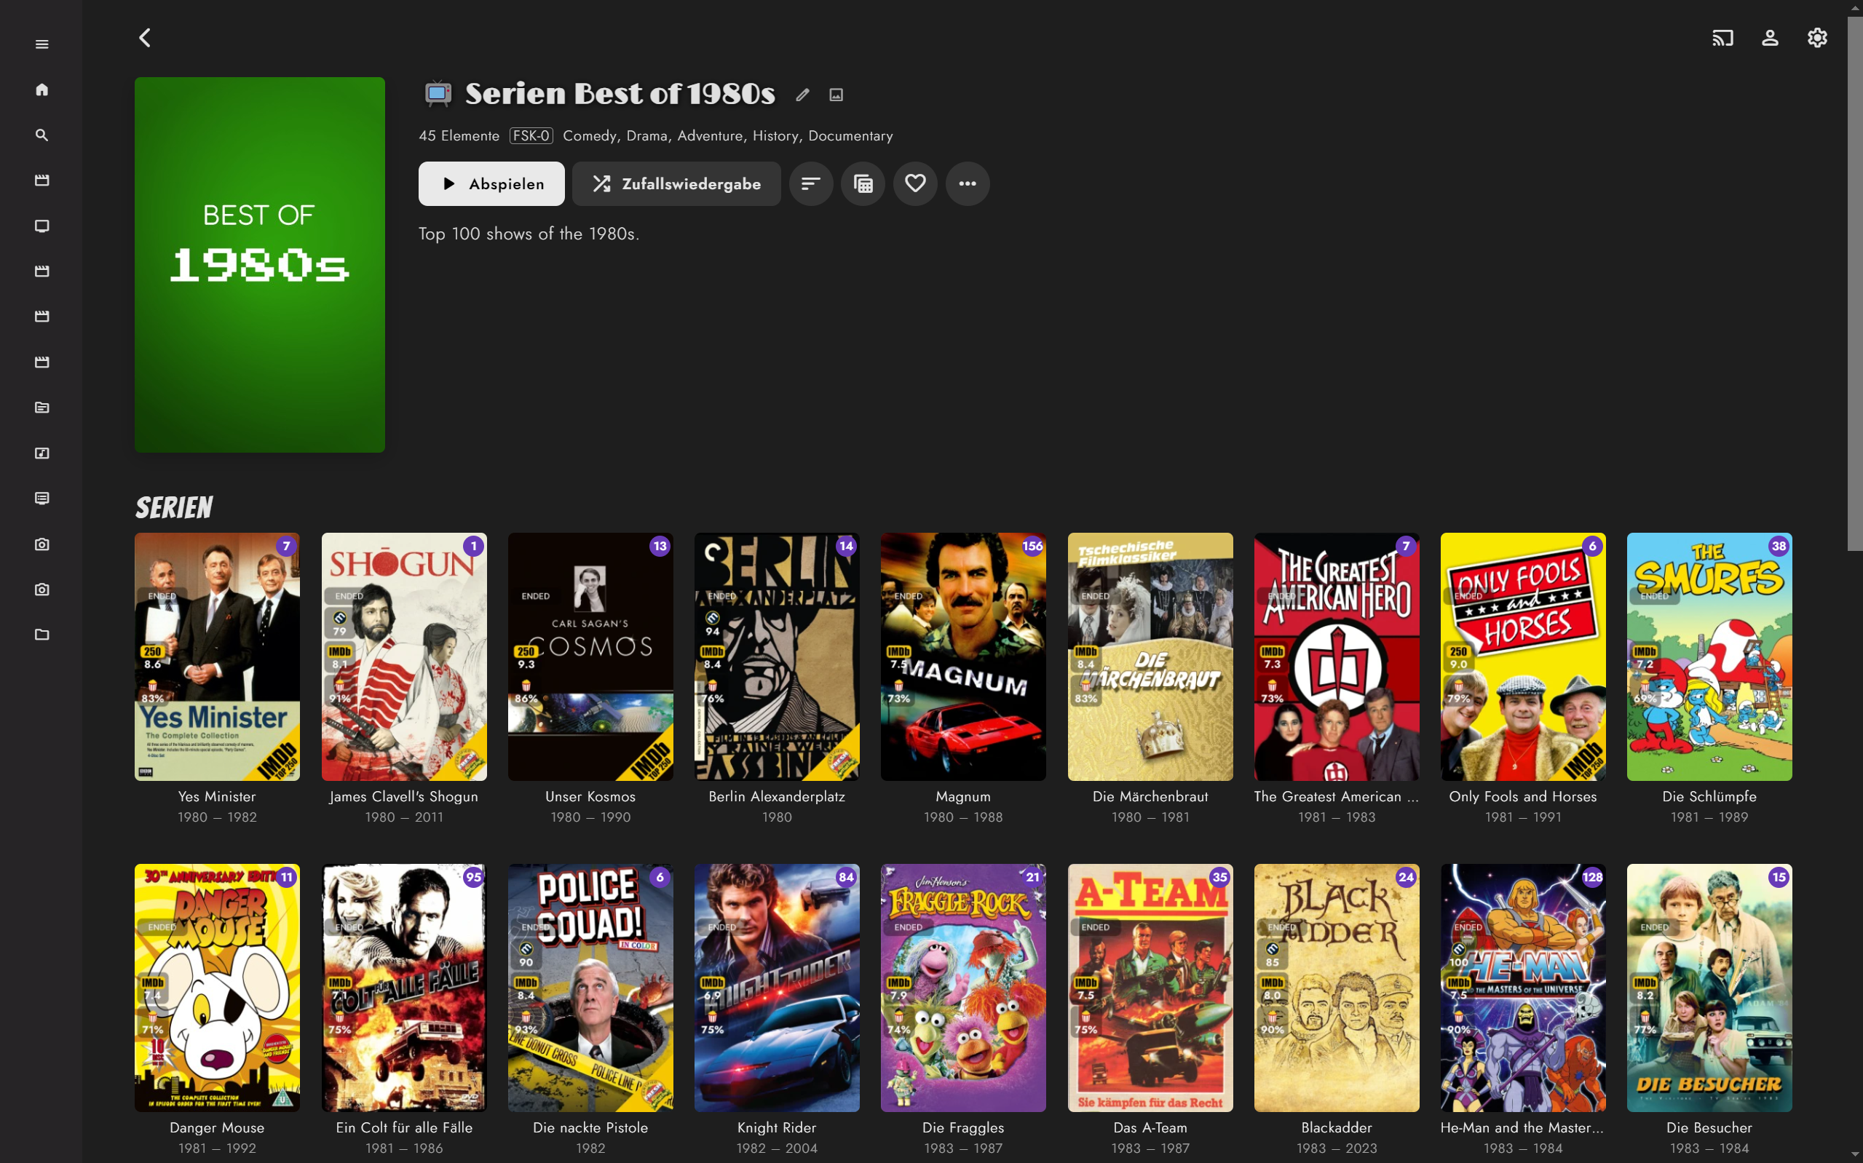Toggle favorite heart for the collection
The image size is (1863, 1163).
pyautogui.click(x=914, y=184)
